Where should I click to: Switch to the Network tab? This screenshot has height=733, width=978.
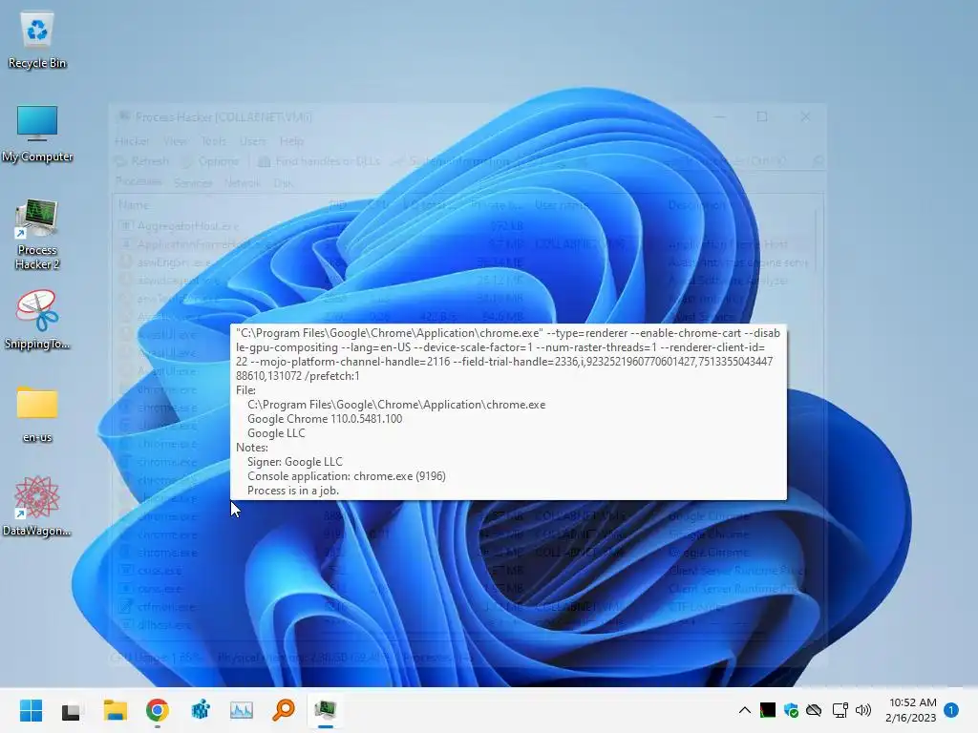tap(242, 182)
